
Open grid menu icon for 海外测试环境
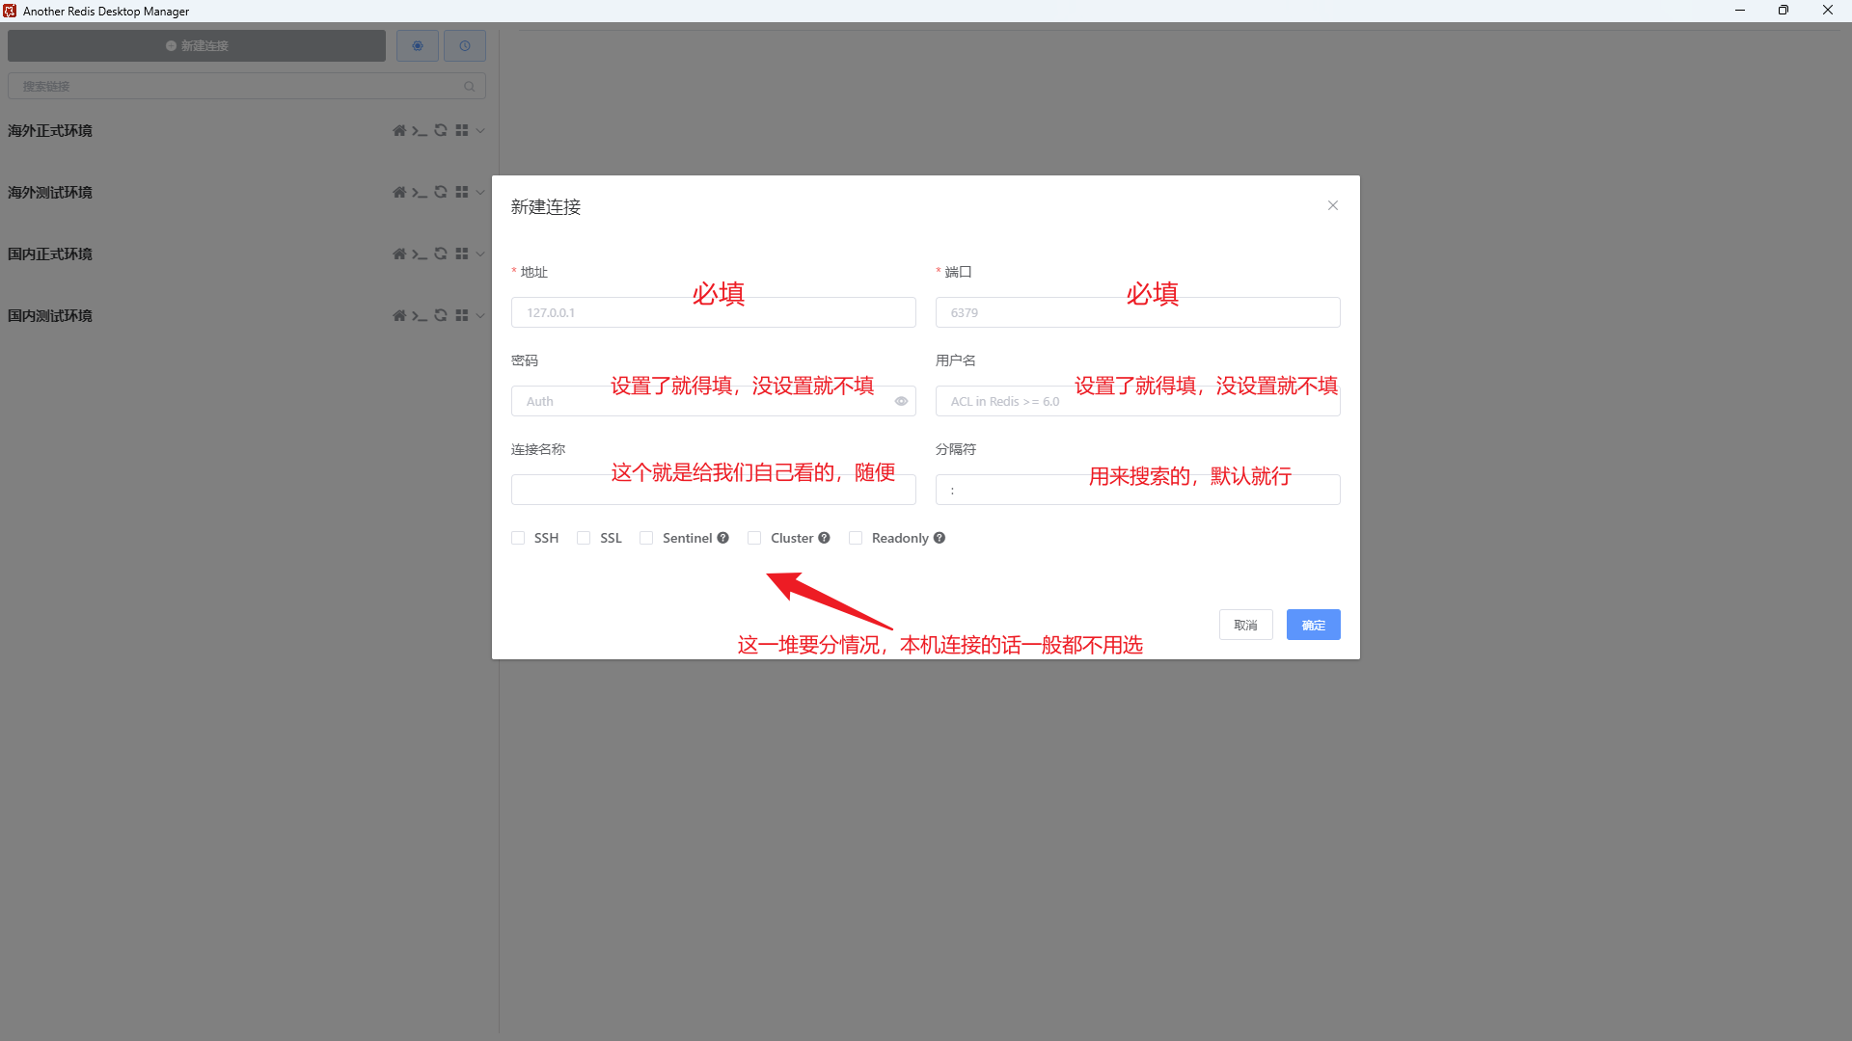(462, 192)
